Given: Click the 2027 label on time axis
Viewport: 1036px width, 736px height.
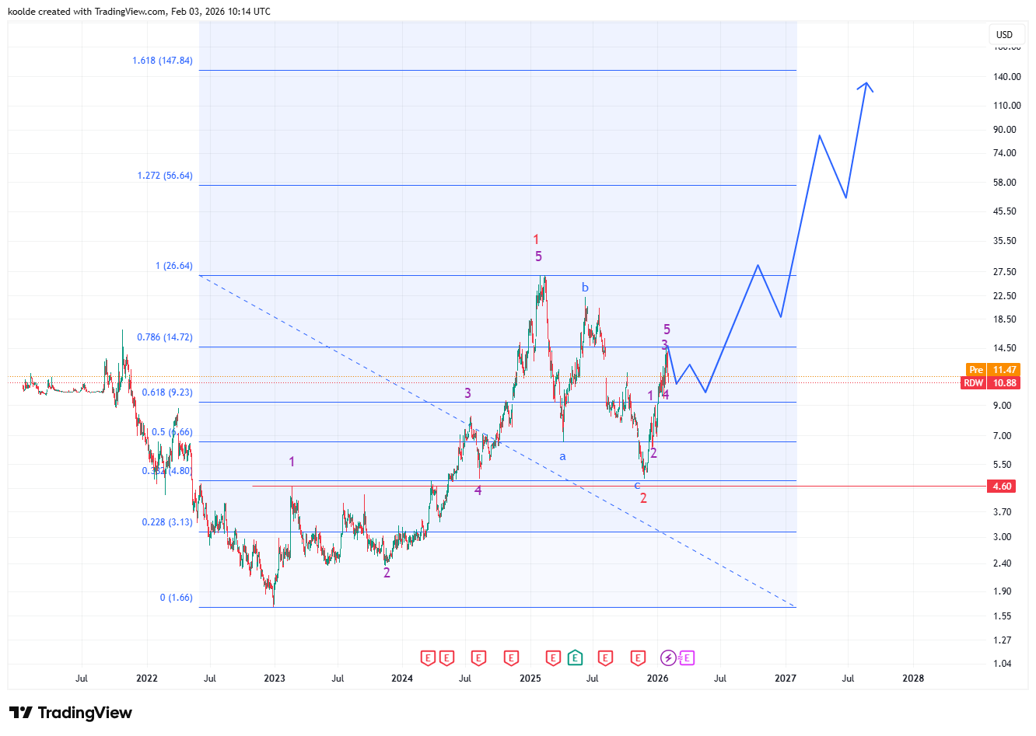Looking at the screenshot, I should tap(786, 678).
